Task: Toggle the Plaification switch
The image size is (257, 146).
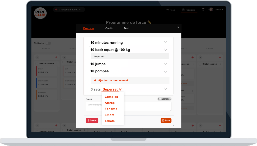Action: [x=48, y=43]
